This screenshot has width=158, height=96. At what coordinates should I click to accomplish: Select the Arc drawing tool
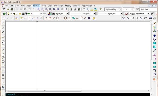3,50
